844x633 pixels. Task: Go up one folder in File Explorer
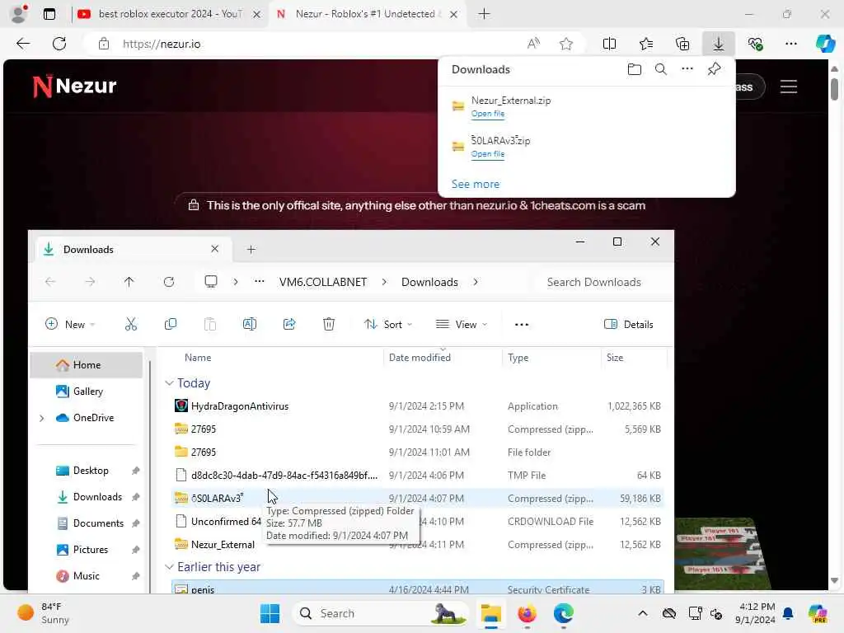(129, 282)
